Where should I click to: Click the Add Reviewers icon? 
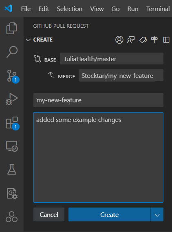131,40
